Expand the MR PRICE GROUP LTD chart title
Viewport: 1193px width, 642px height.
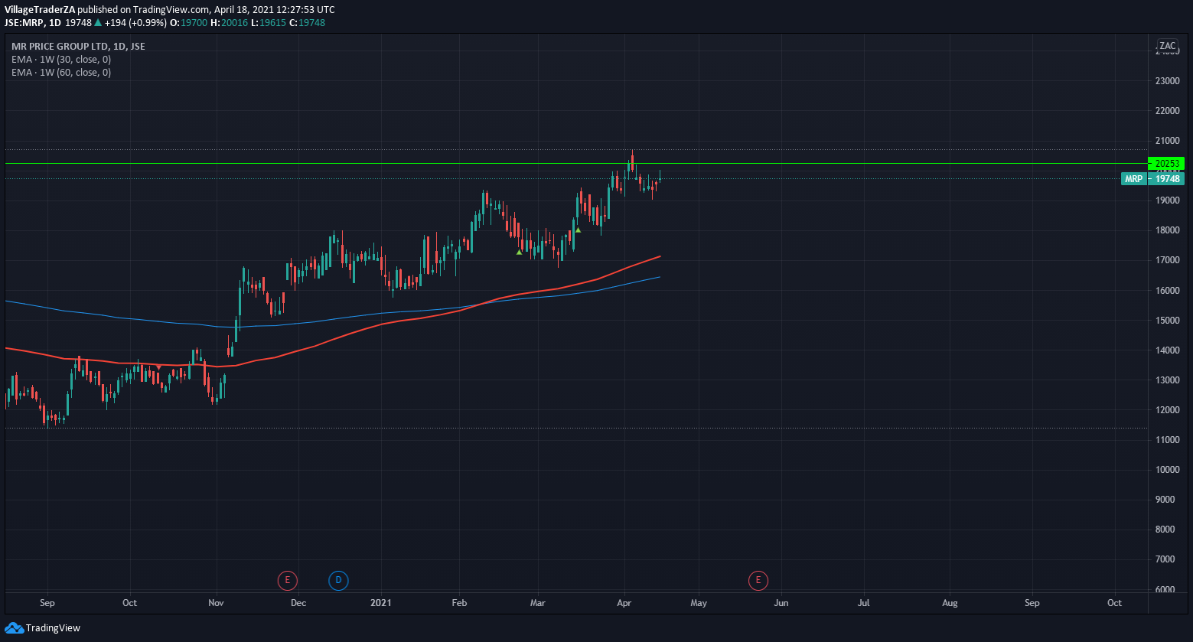point(78,47)
